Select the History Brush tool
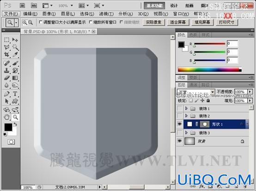Viewport: 256px width, 191px height. pyautogui.click(x=15, y=70)
